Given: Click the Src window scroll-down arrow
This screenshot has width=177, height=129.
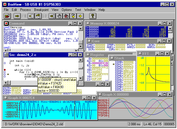Looking at the screenshot, I should [80, 78].
